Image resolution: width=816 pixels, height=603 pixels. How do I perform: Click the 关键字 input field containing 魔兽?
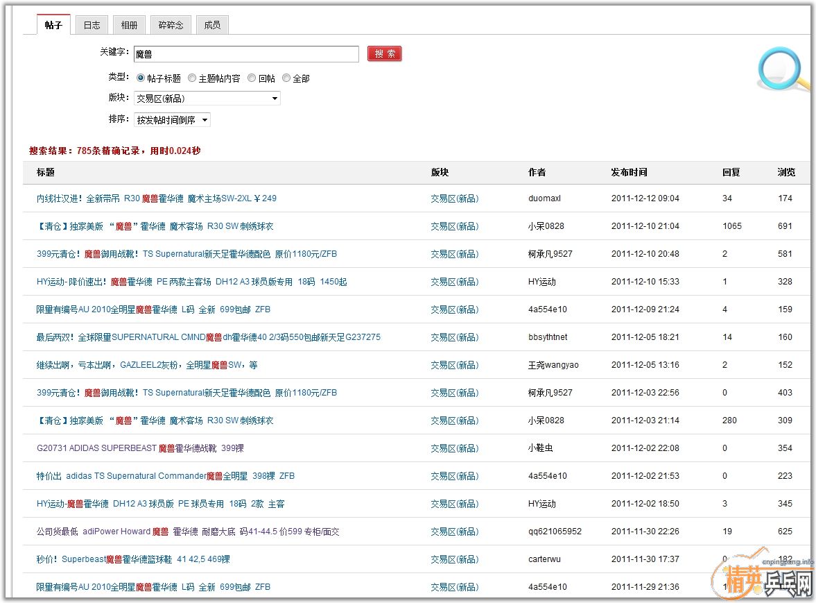pos(246,54)
